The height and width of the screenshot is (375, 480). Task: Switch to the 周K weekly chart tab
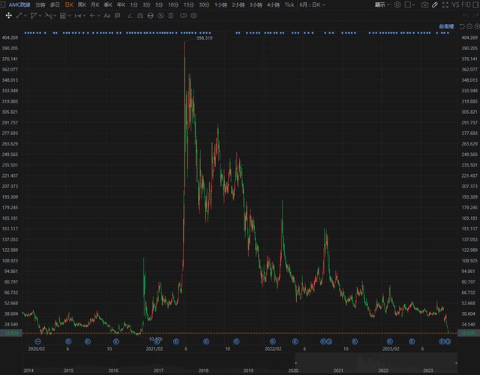82,4
